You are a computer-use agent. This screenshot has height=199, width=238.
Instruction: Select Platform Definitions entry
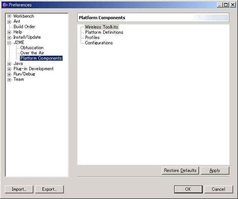[104, 32]
